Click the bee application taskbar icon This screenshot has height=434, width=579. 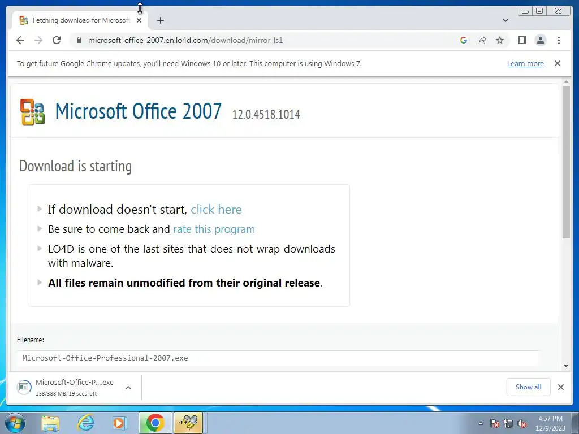click(x=188, y=423)
